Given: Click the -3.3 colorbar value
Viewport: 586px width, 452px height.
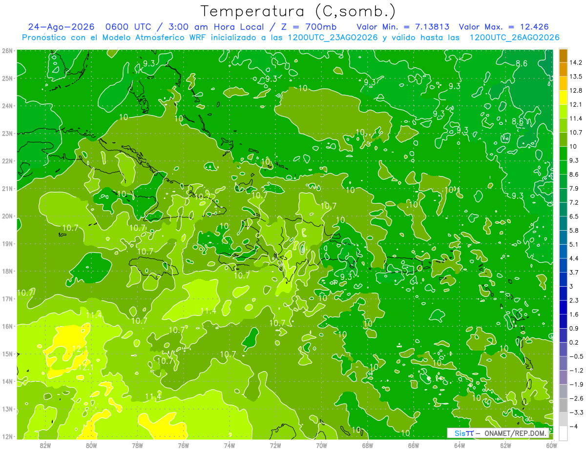Looking at the screenshot, I should point(576,413).
